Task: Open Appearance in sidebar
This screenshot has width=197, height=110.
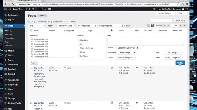Action: point(13,80)
